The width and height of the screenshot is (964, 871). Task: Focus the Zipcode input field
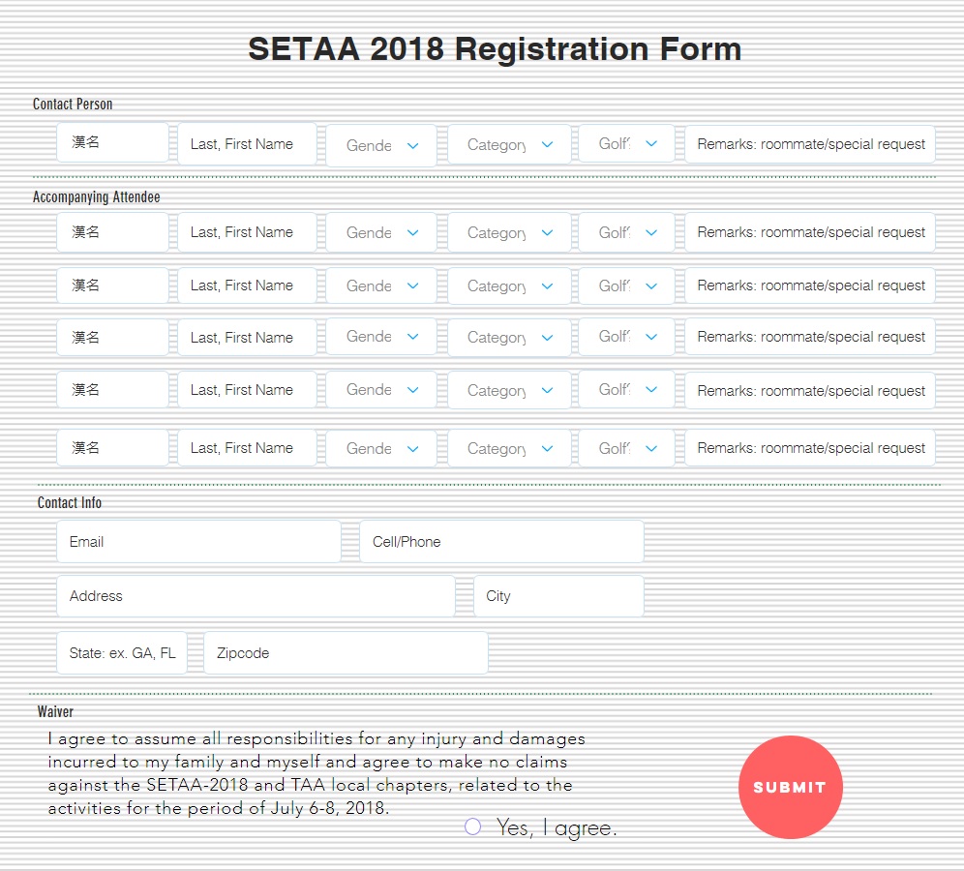click(346, 653)
